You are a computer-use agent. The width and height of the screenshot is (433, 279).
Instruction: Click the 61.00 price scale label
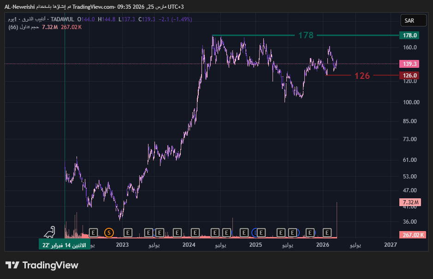410,160
